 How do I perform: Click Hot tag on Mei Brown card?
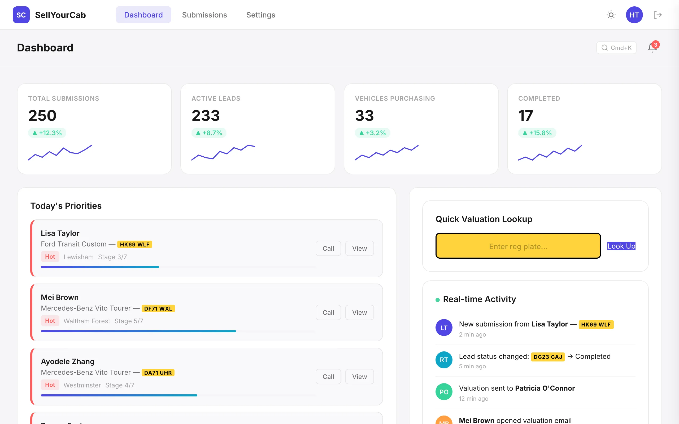click(50, 321)
